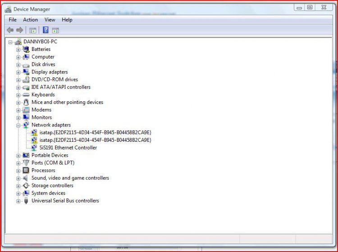Open the blue Help toolbar icon
This screenshot has width=338, height=252.
coord(46,30)
